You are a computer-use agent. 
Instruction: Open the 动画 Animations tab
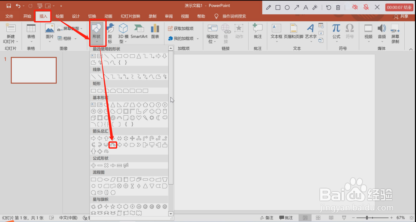pyautogui.click(x=108, y=16)
